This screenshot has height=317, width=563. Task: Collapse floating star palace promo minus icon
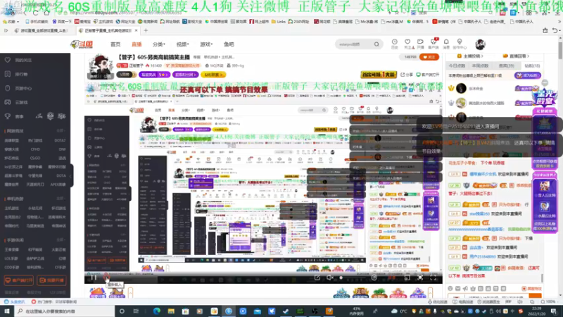(545, 82)
